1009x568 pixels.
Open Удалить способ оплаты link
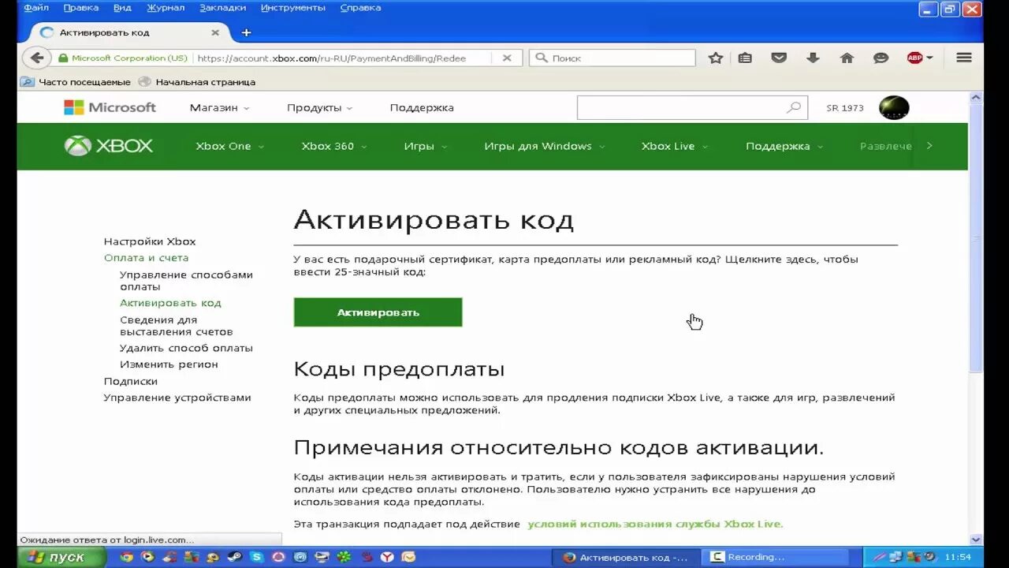tap(186, 348)
